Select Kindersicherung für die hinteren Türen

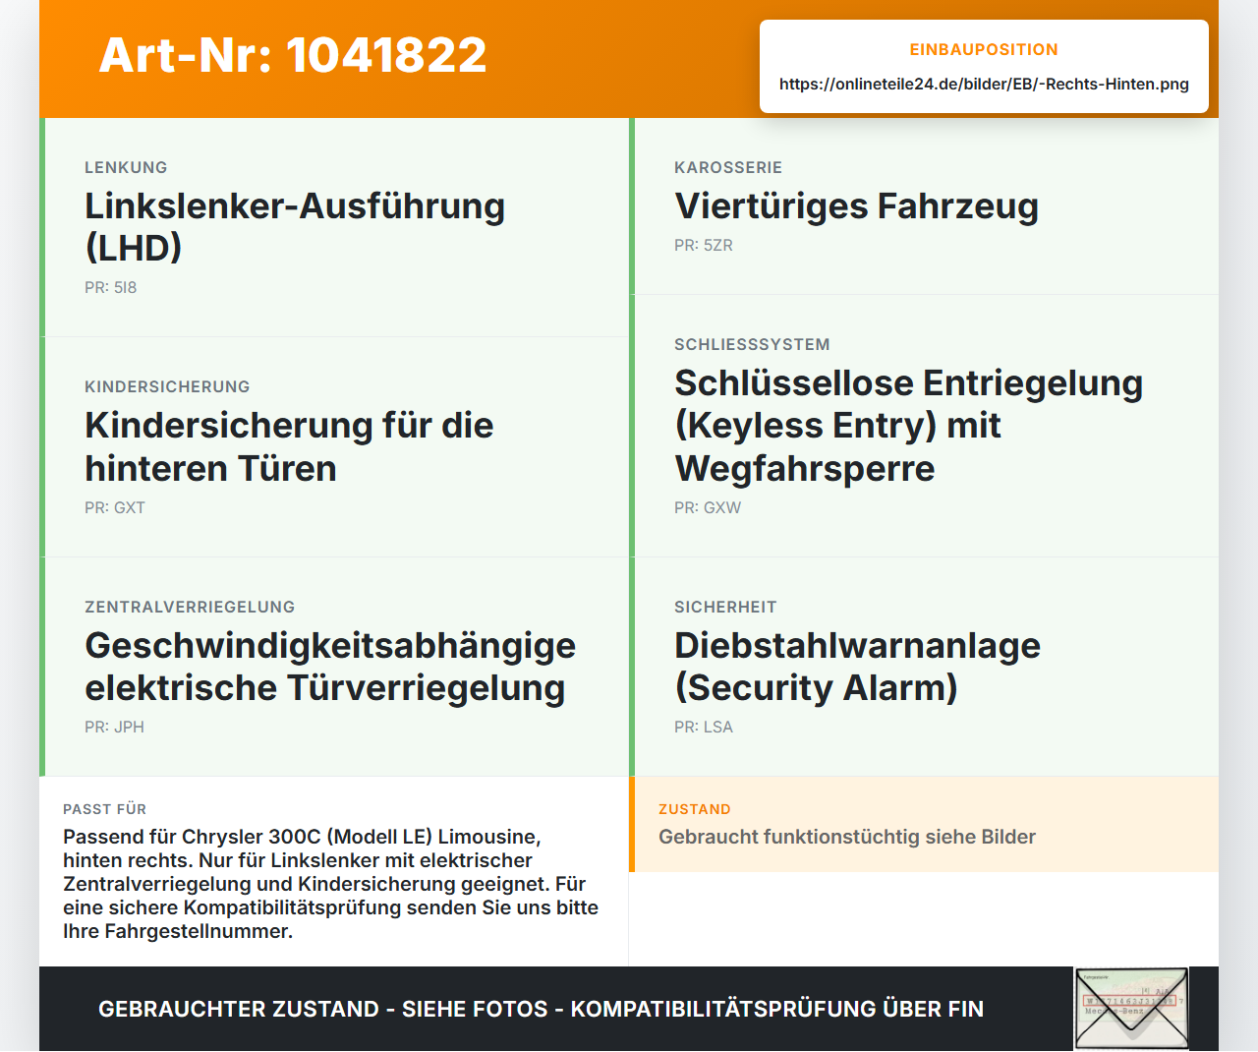[x=289, y=446]
